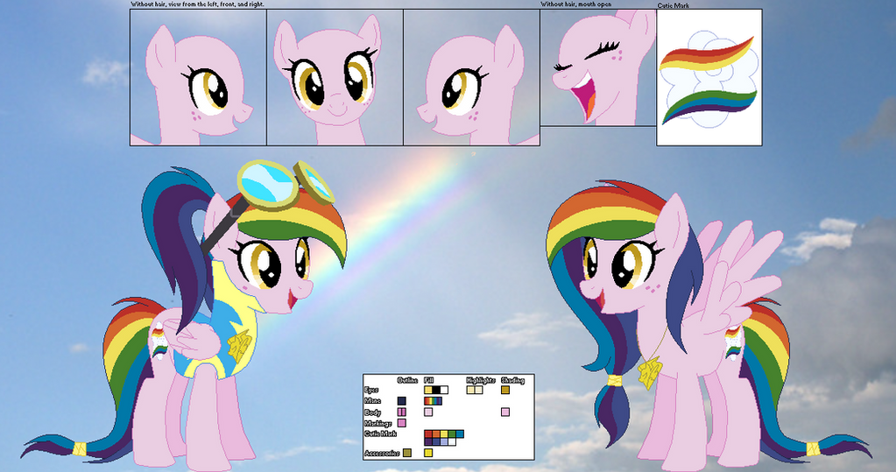This screenshot has width=896, height=472.
Task: Select the rainbow Mane fill swatch
Action: click(x=434, y=401)
